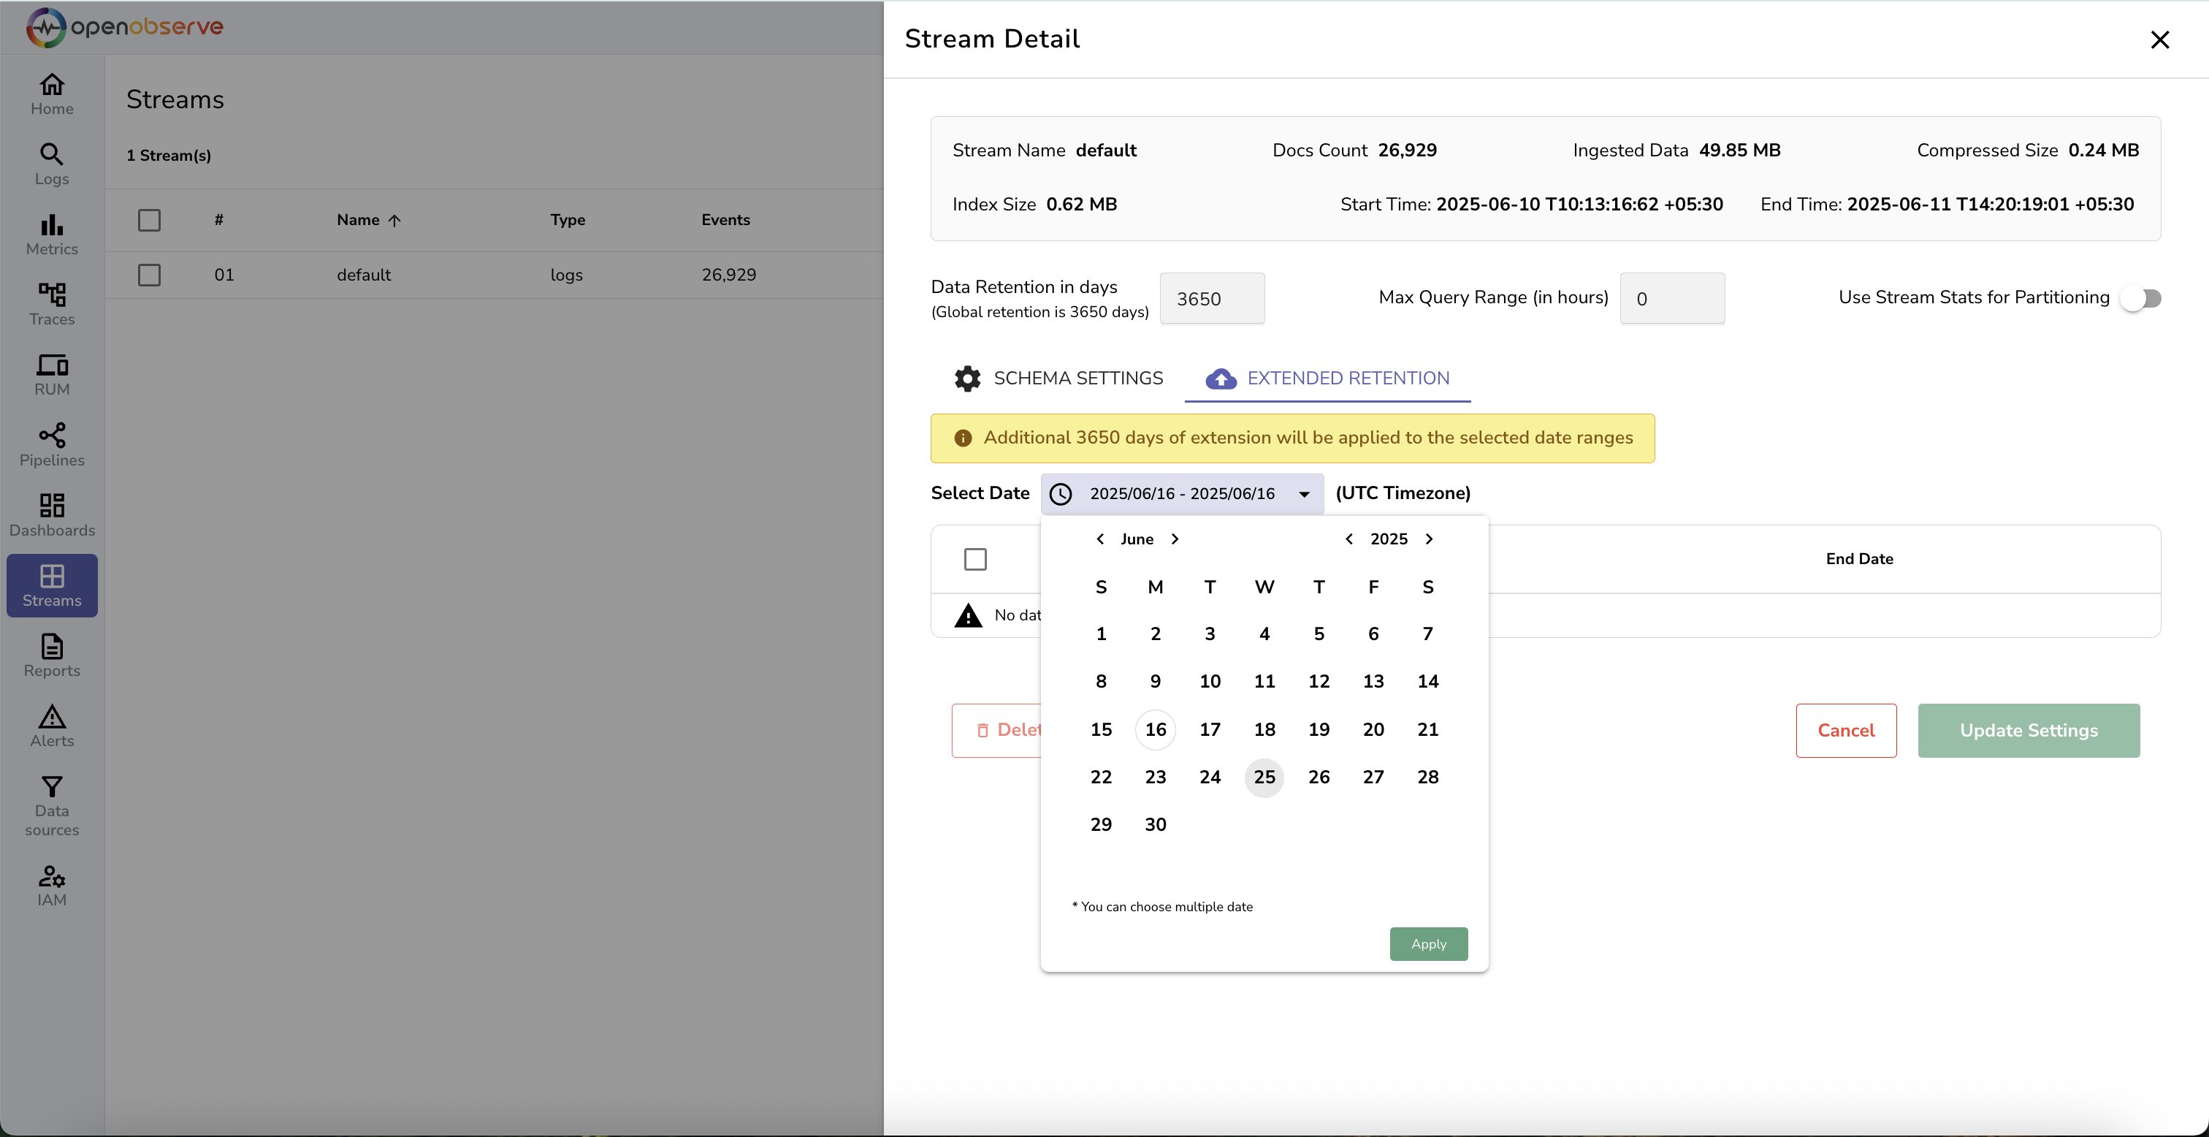Expand the Select Date range dropdown
2209x1137 pixels.
point(1303,493)
